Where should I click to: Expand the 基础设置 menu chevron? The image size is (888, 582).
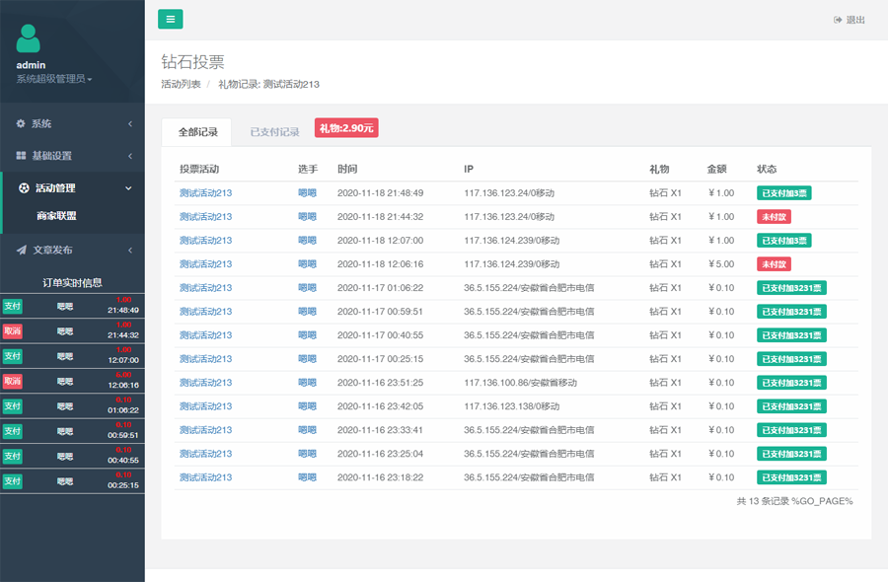[x=130, y=156]
